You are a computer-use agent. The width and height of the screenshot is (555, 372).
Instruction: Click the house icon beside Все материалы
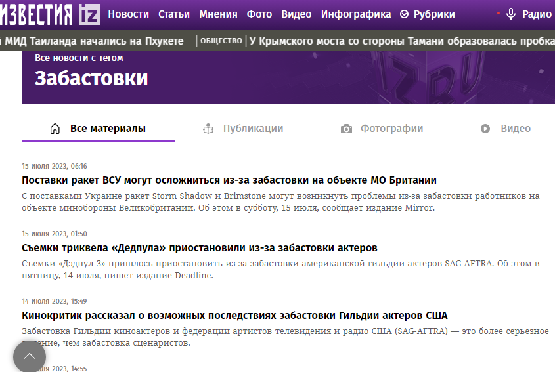pyautogui.click(x=55, y=129)
